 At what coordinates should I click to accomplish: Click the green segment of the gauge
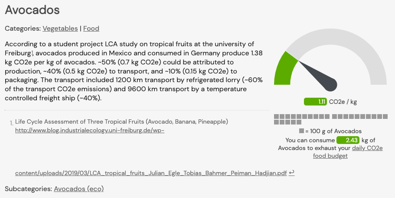285,69
